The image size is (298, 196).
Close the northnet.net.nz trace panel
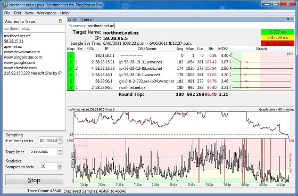tap(292, 19)
